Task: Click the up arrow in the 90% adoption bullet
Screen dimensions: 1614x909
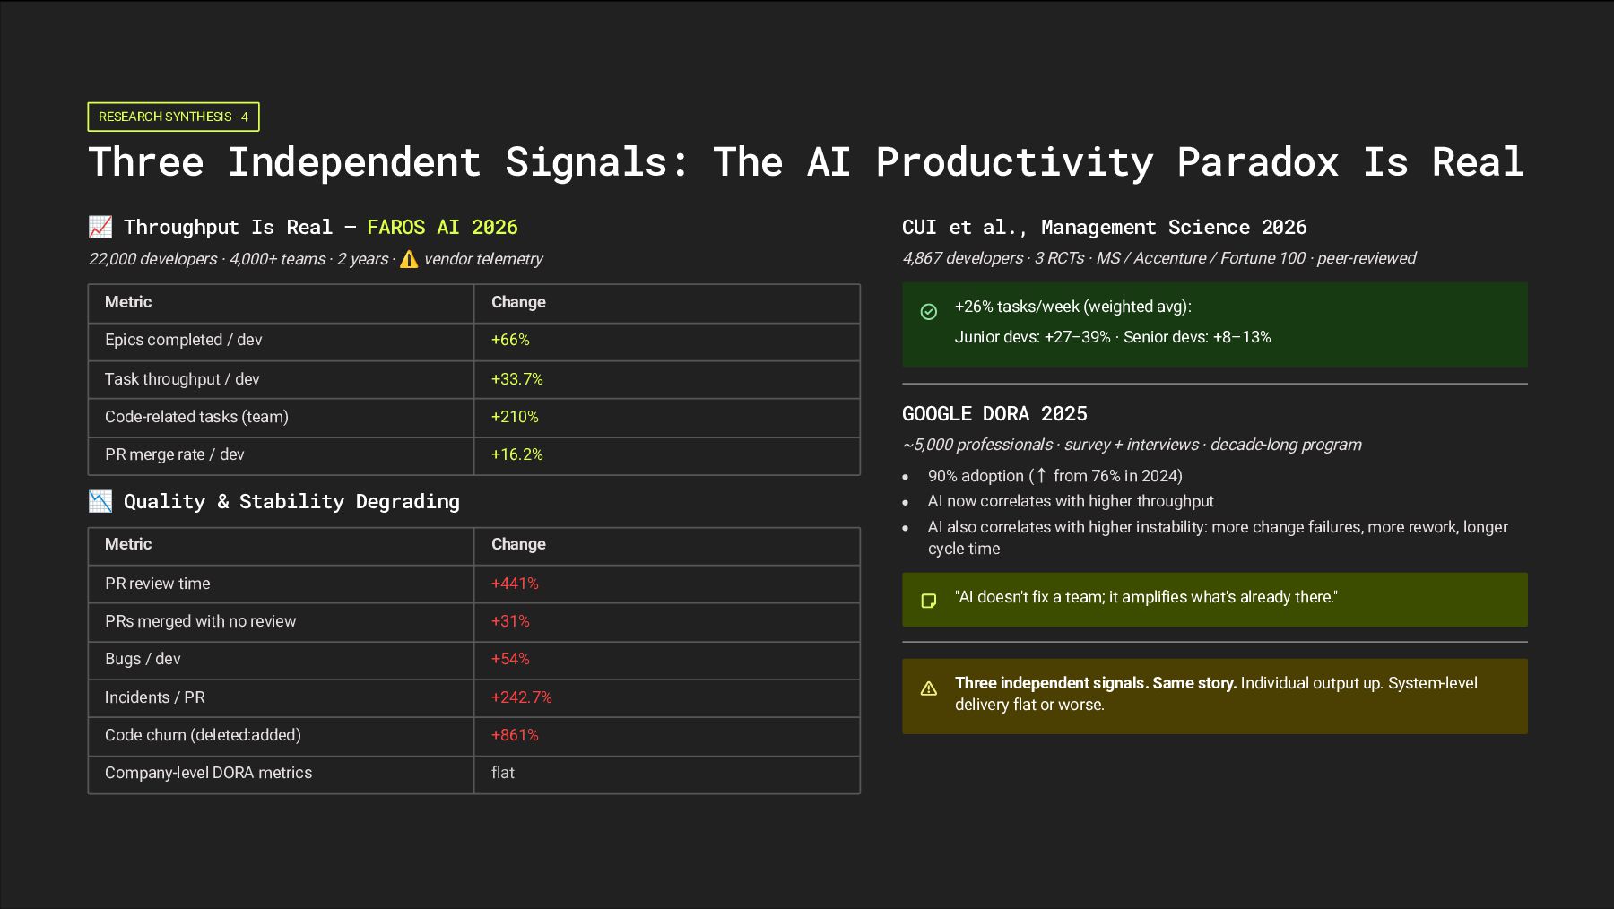Action: [1041, 476]
